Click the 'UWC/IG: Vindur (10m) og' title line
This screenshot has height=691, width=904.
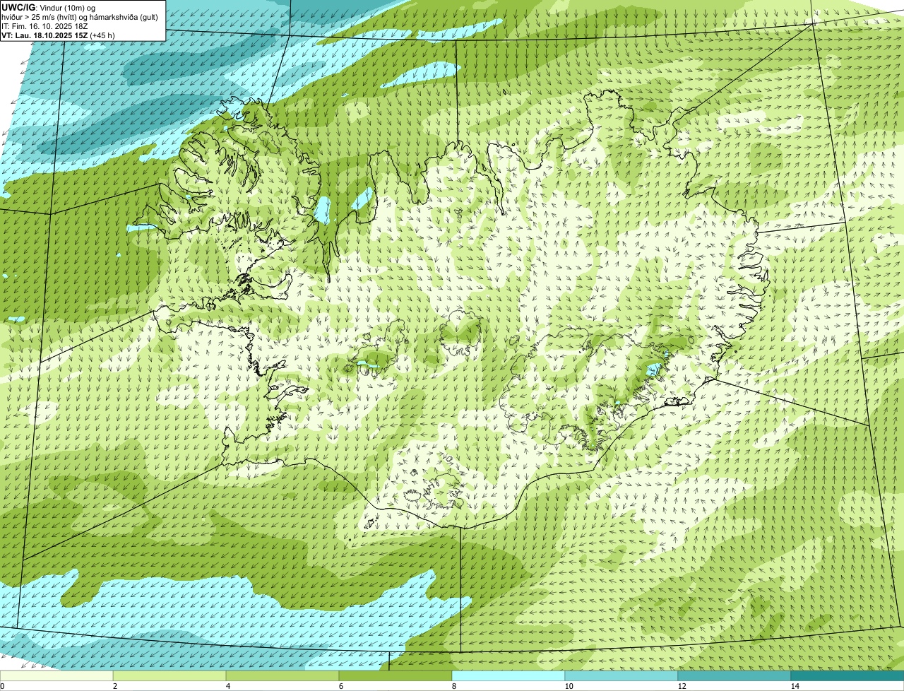[49, 7]
